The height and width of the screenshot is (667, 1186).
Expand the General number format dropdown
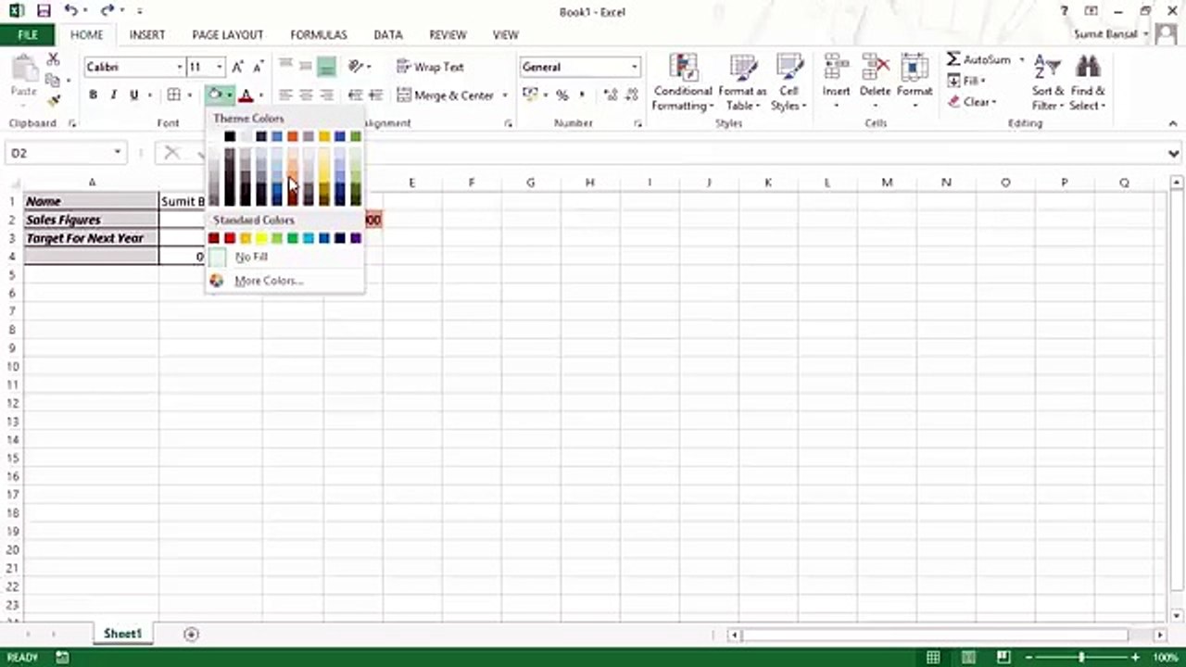(x=635, y=67)
